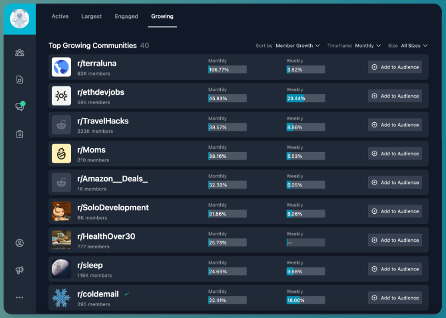Open the r/TravelHacks community name

[102, 121]
